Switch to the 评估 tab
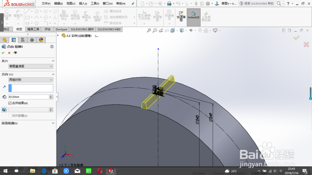 coord(47,29)
